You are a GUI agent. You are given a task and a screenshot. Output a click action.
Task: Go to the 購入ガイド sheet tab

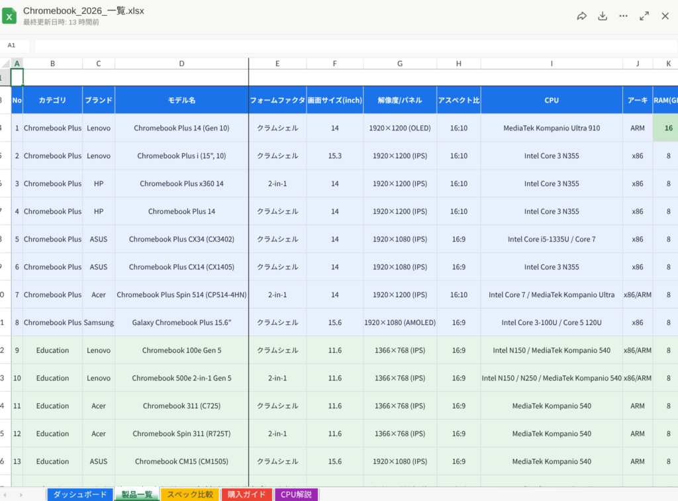click(246, 494)
